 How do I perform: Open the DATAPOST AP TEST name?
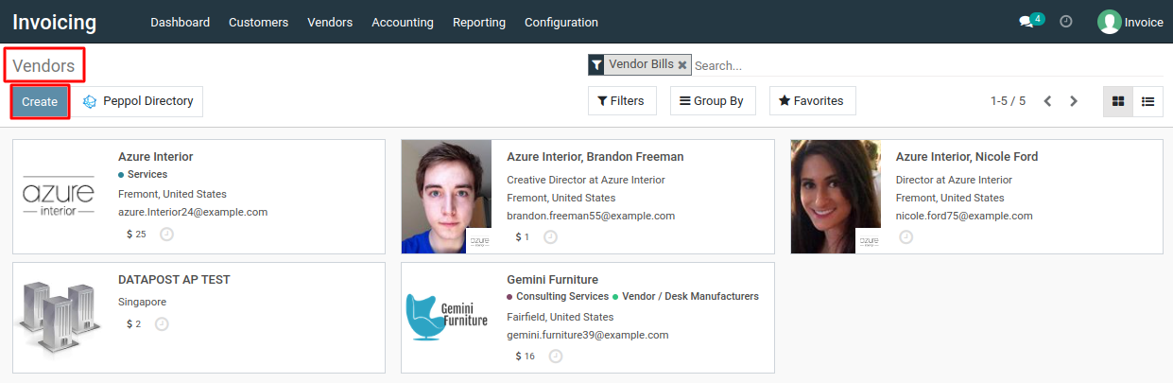tap(174, 280)
